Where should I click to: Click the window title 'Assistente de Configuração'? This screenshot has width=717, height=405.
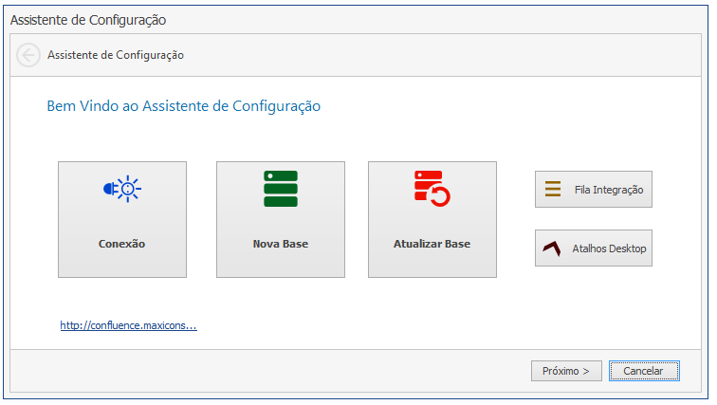click(88, 20)
